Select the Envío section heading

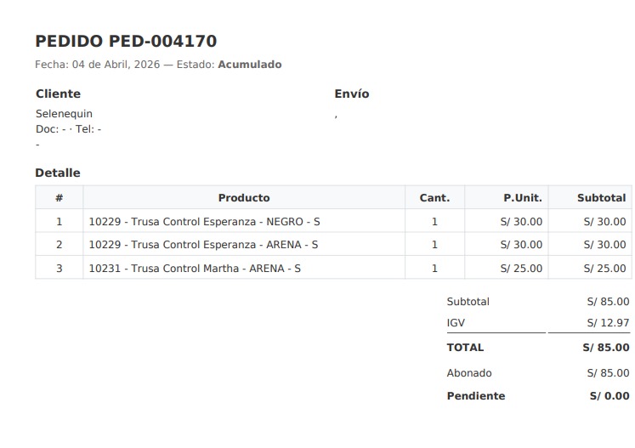352,94
